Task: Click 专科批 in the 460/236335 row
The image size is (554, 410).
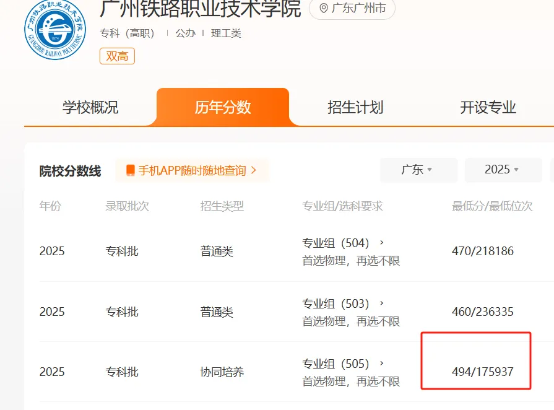Action: coord(122,312)
